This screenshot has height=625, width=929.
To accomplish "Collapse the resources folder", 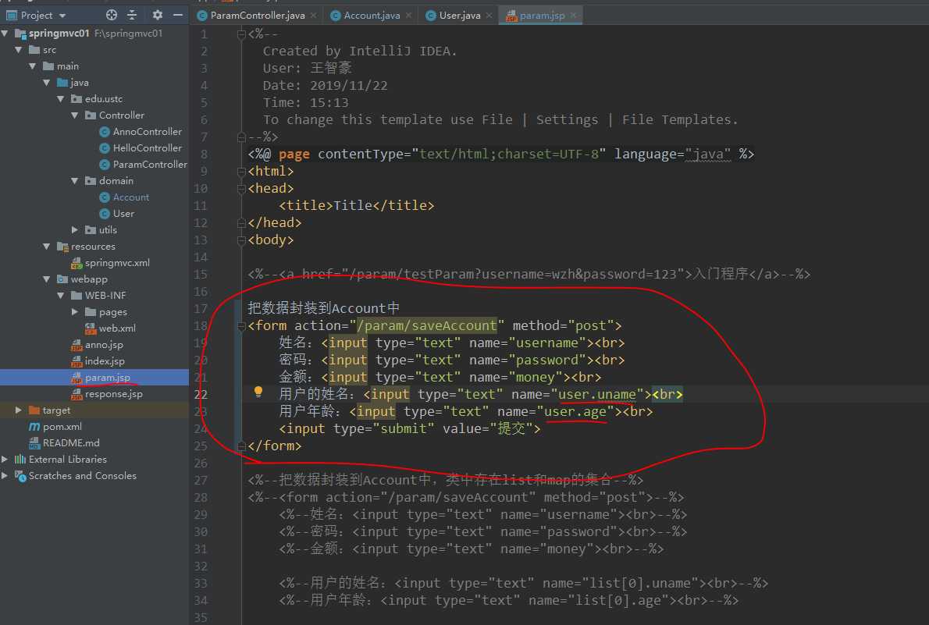I will click(x=47, y=247).
